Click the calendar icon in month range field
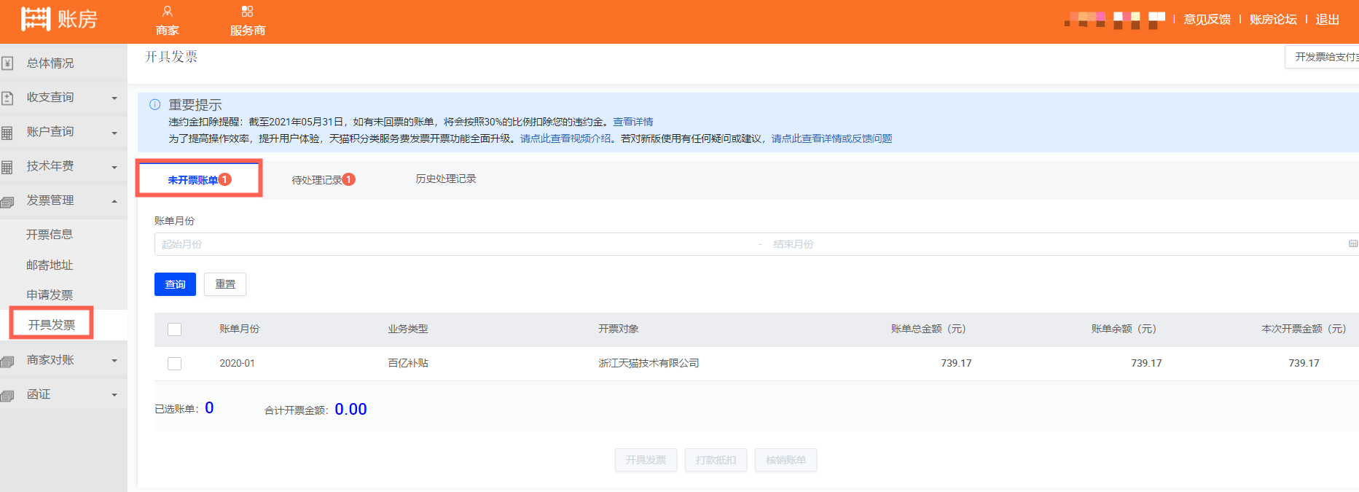1359x492 pixels. click(x=1352, y=244)
